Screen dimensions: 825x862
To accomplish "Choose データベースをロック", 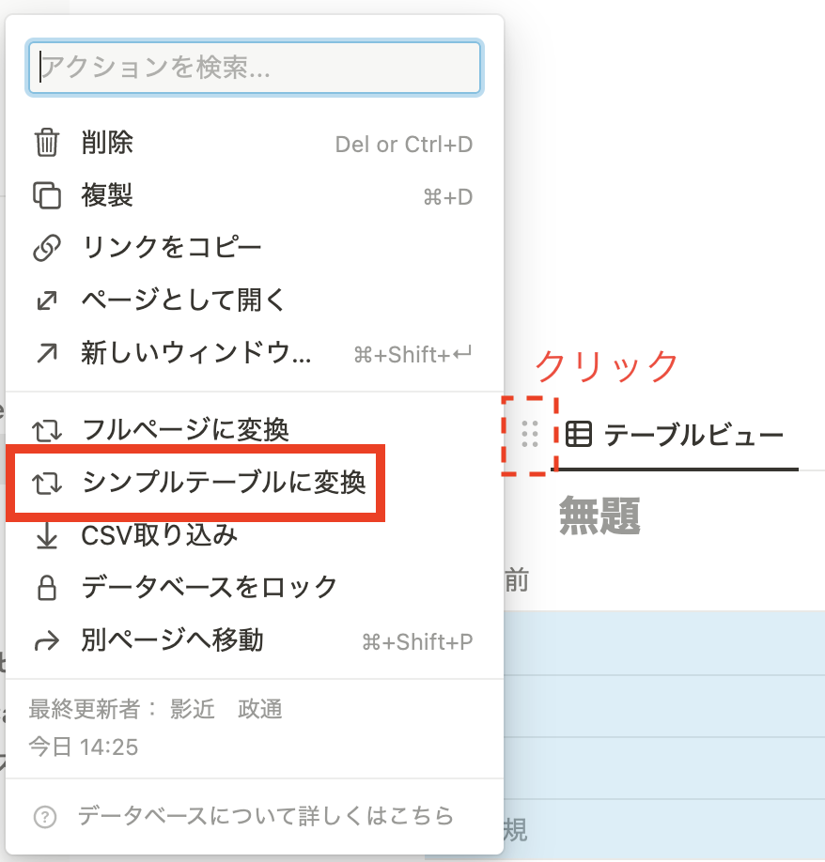I will [254, 588].
